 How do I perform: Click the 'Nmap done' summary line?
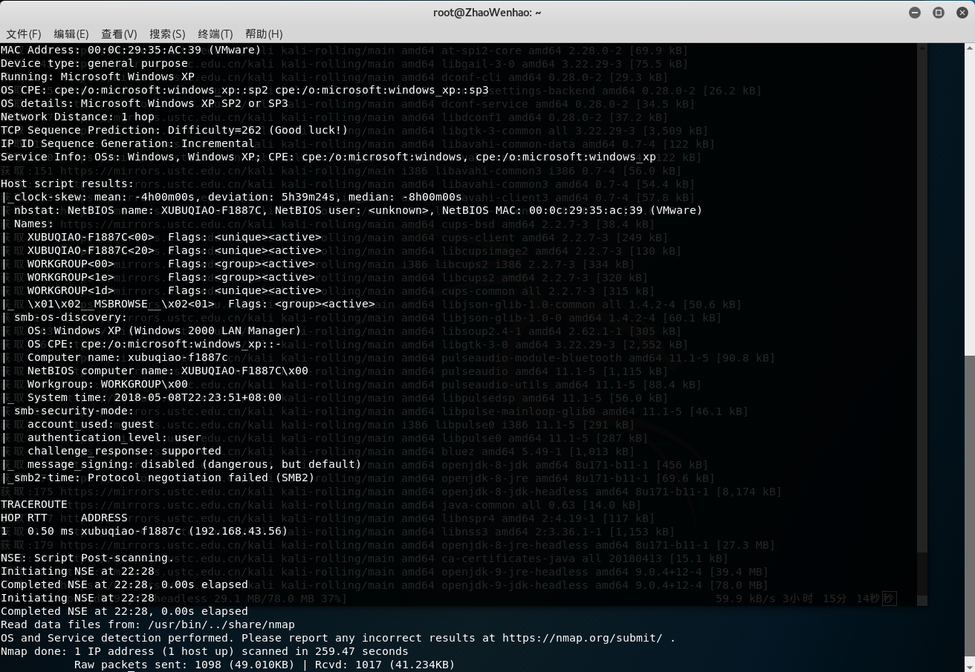(x=204, y=651)
